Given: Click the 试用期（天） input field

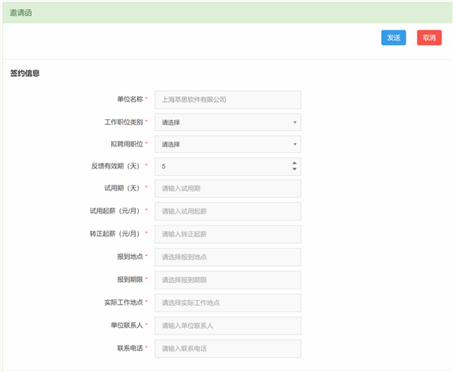Looking at the screenshot, I should point(227,189).
